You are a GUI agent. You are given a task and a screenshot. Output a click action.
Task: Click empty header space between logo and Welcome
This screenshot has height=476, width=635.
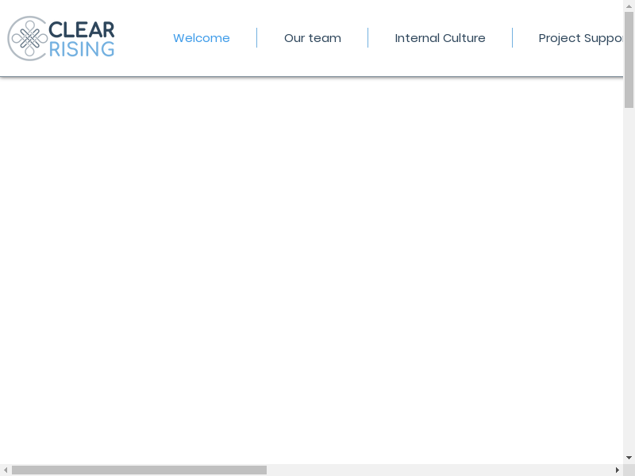143,38
